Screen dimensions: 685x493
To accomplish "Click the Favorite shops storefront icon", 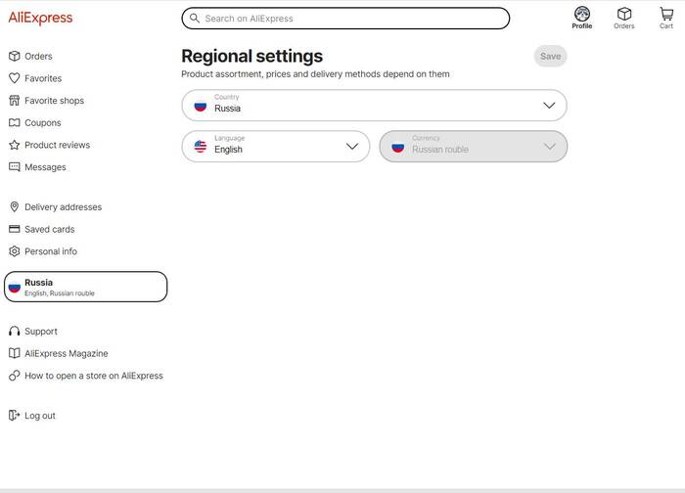I will pos(14,101).
